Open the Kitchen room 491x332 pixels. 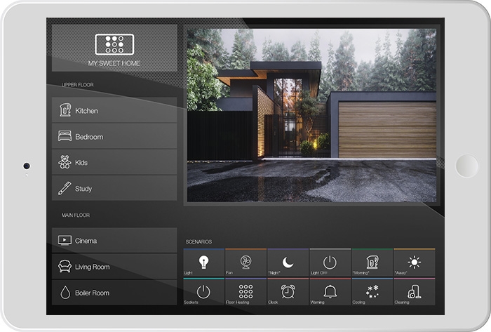[114, 110]
